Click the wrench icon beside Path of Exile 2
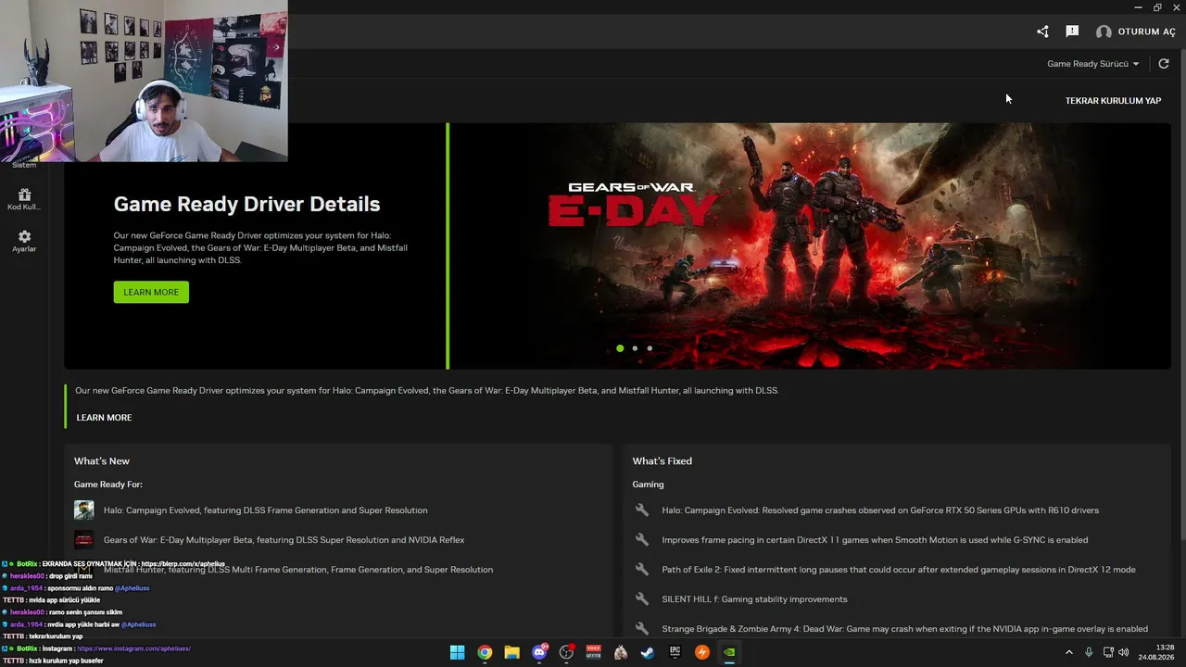This screenshot has height=667, width=1186. (641, 570)
